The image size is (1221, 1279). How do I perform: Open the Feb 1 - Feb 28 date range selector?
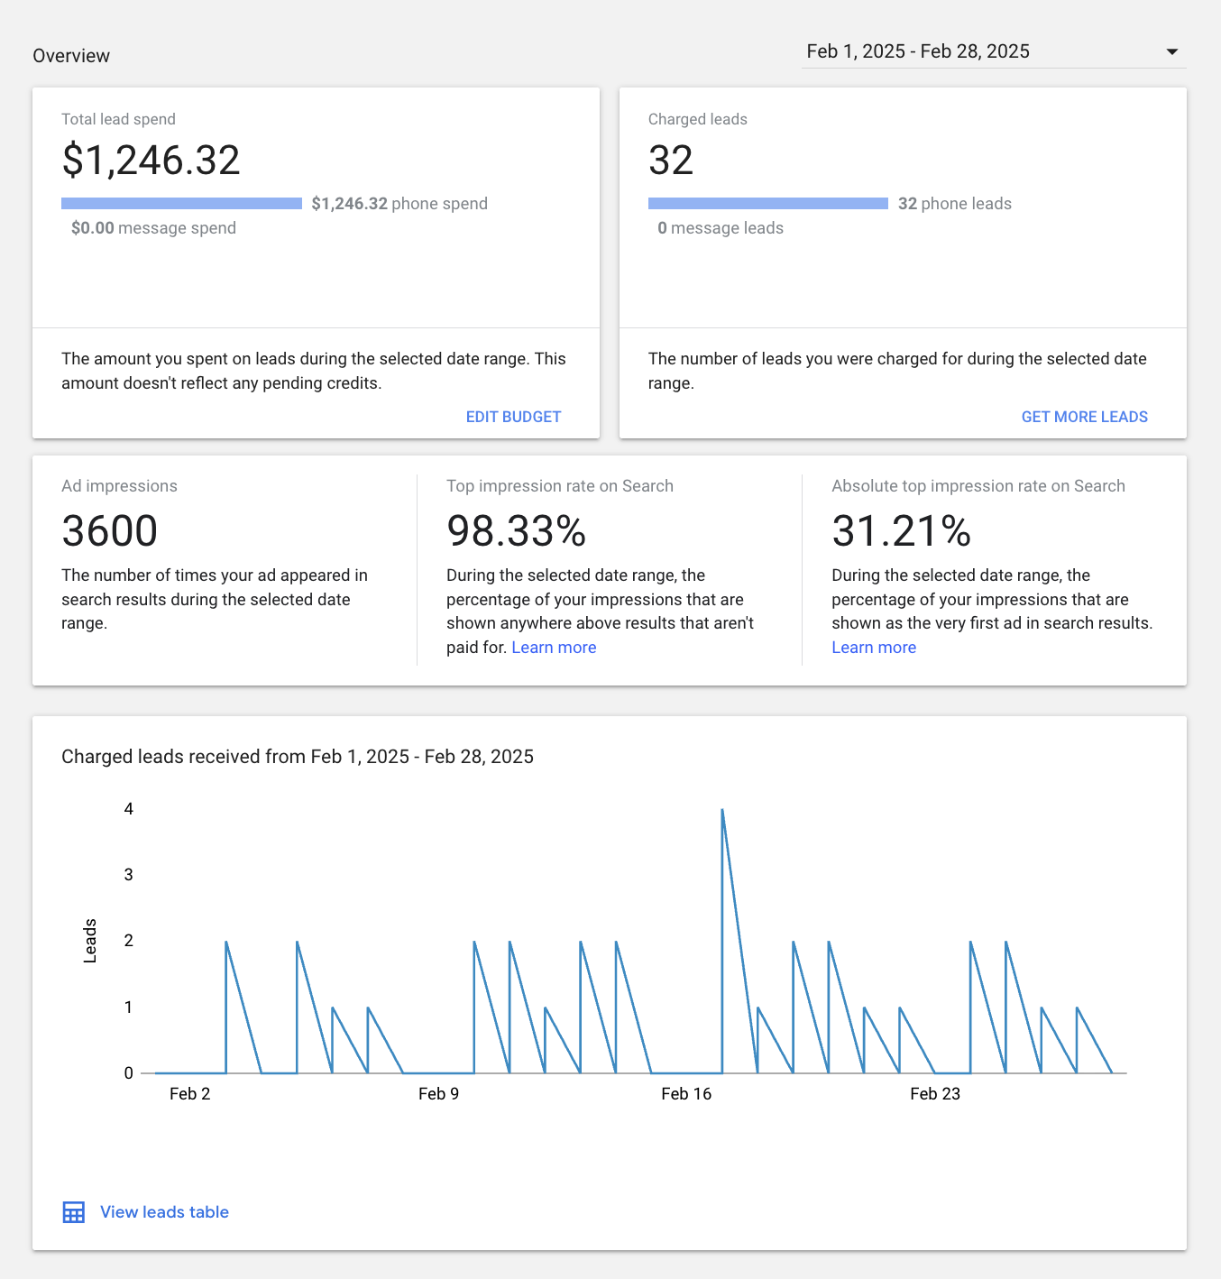click(917, 51)
